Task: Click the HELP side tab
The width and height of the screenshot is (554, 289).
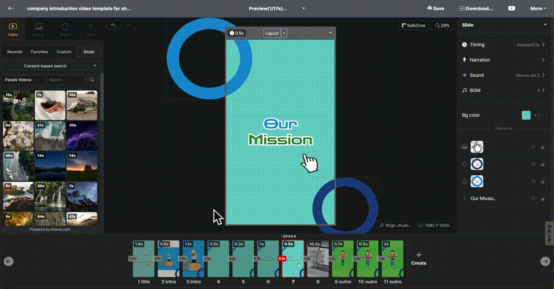Action: [x=550, y=233]
